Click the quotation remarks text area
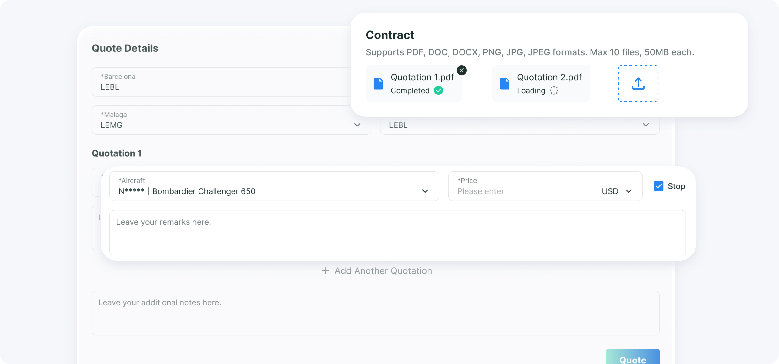The width and height of the screenshot is (779, 364). (x=397, y=233)
